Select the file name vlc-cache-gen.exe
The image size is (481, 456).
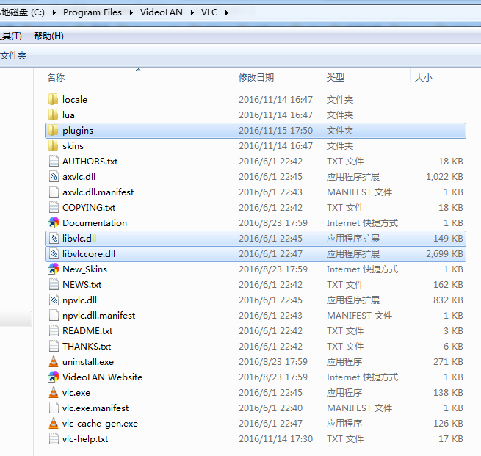tap(100, 424)
